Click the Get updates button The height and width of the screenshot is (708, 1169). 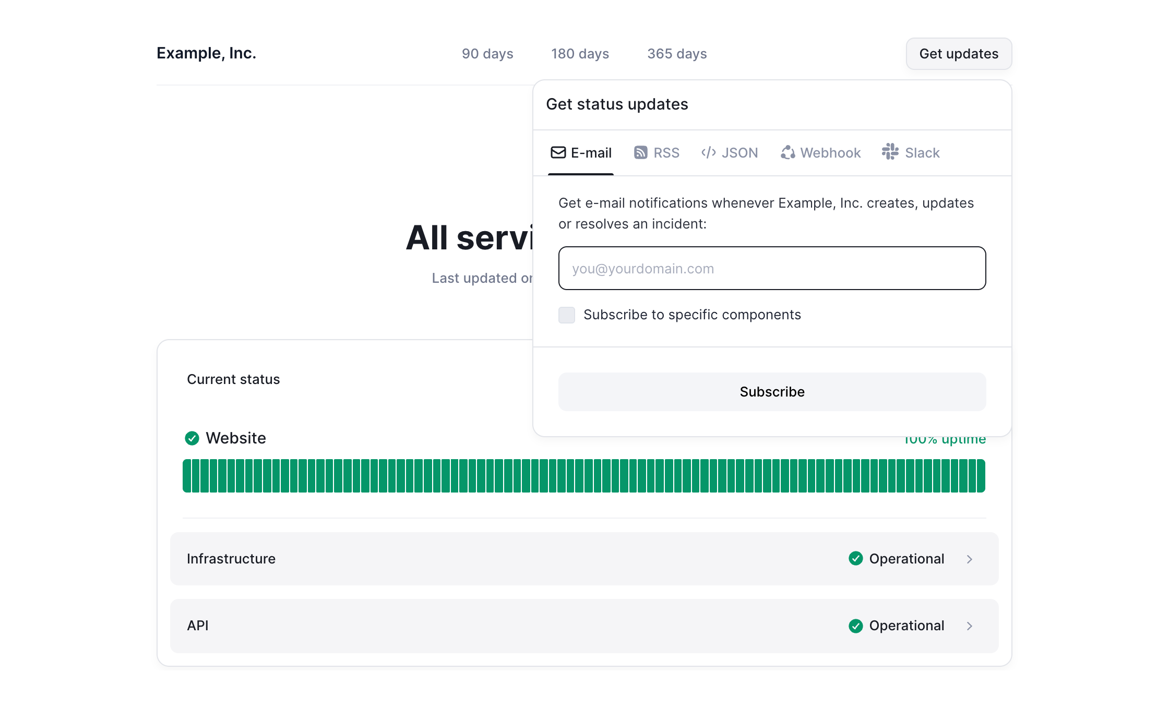pos(959,54)
